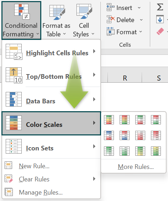
Task: Click the Delete cells icon
Action: pyautogui.click(x=111, y=20)
